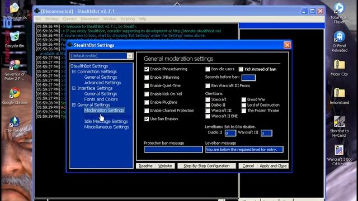Screen dimensions: 358x201
Task: Check Starcraft clientban box
Action: (208, 99)
